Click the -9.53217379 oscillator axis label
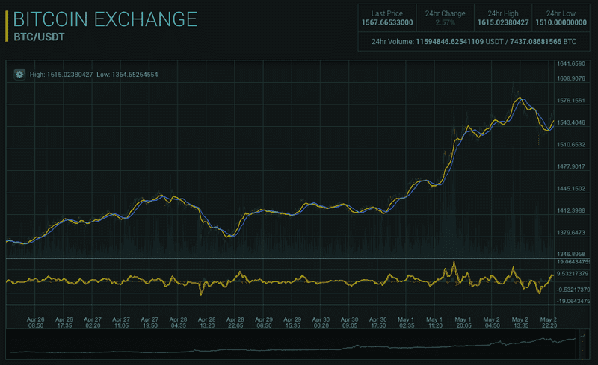Screen dimensions: 598x365 pos(573,290)
